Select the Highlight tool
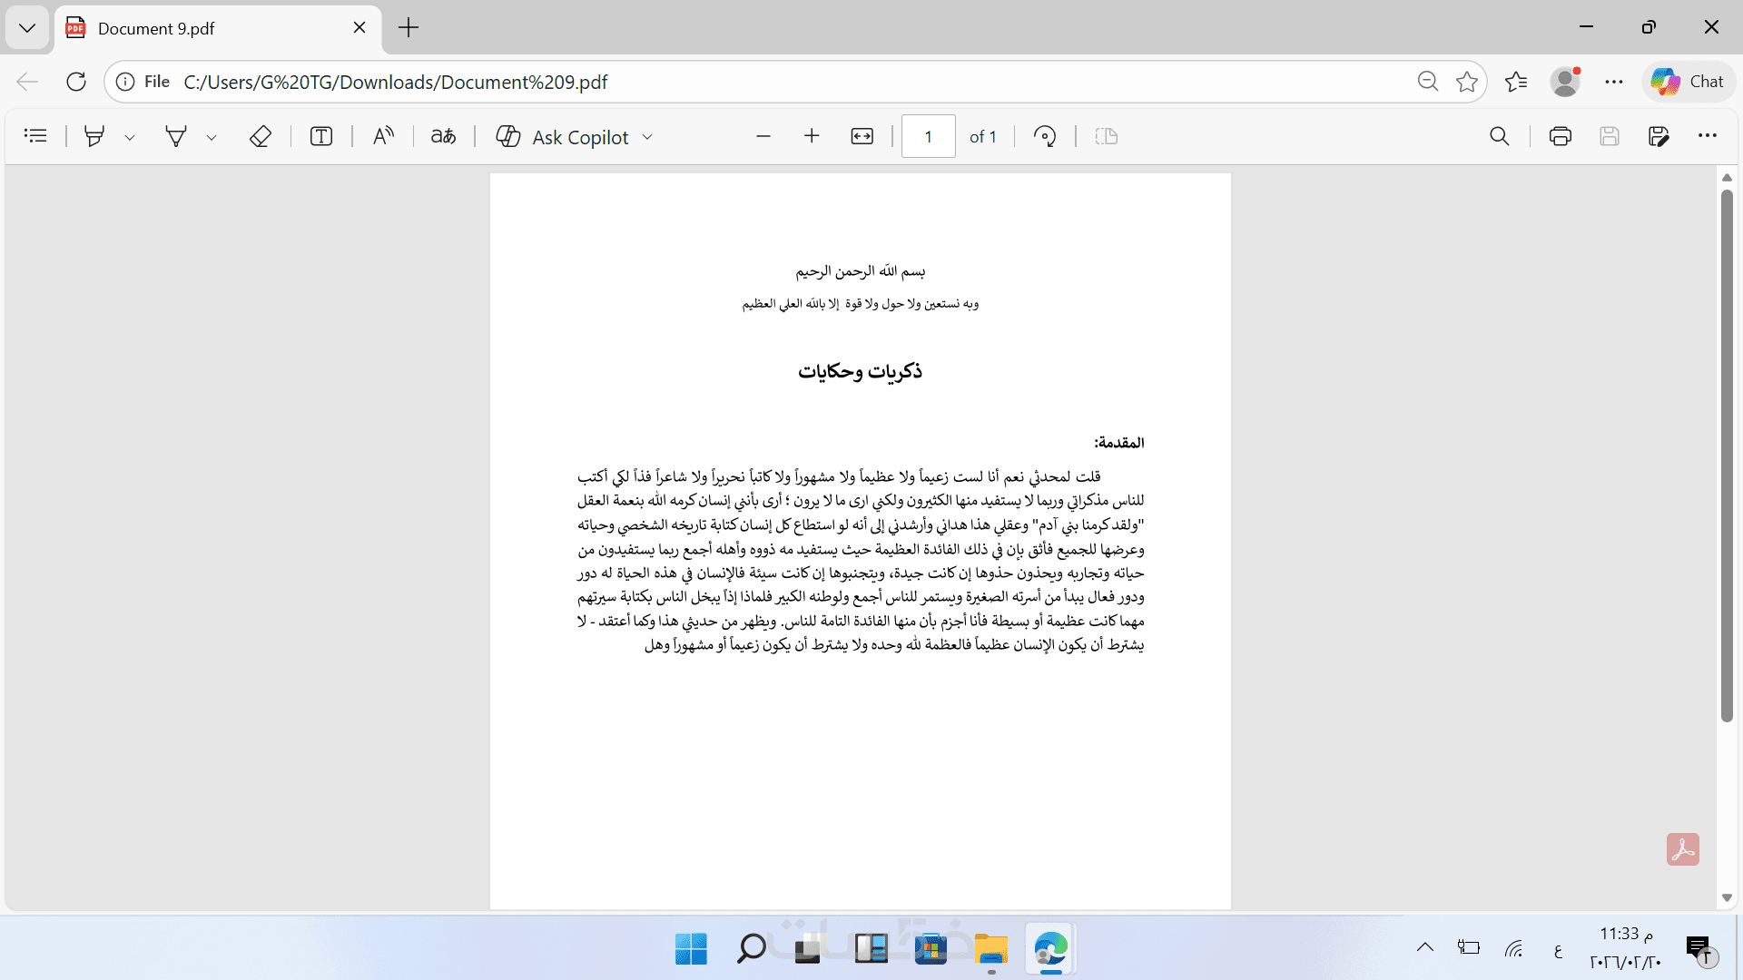Image resolution: width=1743 pixels, height=980 pixels. (94, 136)
